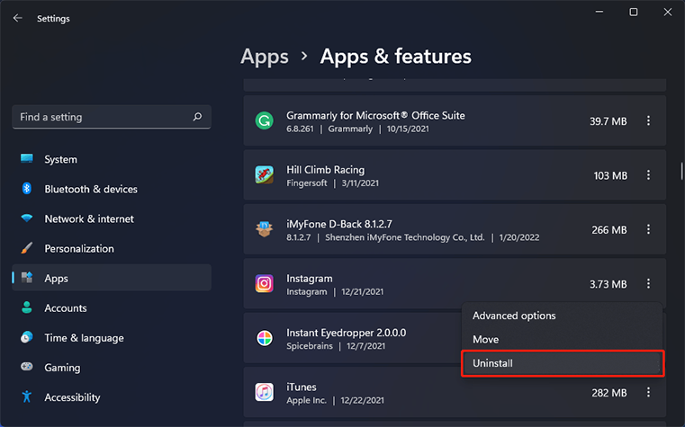Screen dimensions: 685x427
Task: Open the three-dot menu for Grammarly
Action: [648, 120]
